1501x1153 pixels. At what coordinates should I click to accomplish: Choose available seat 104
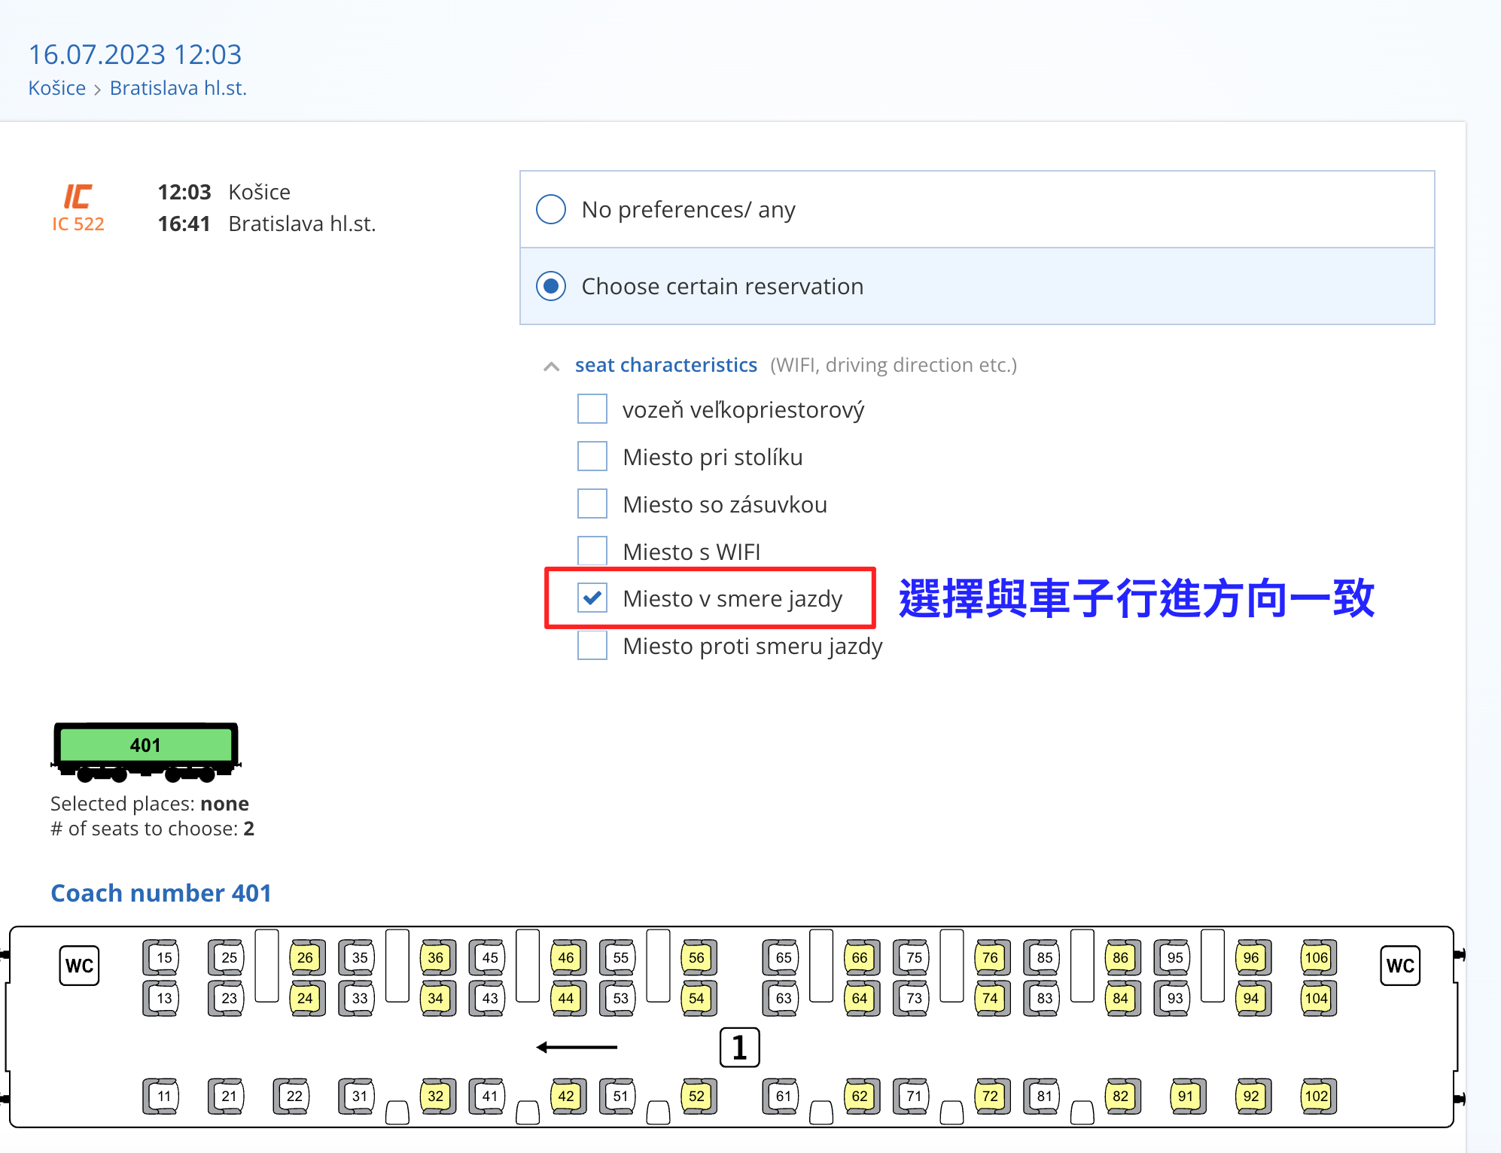pos(1317,998)
